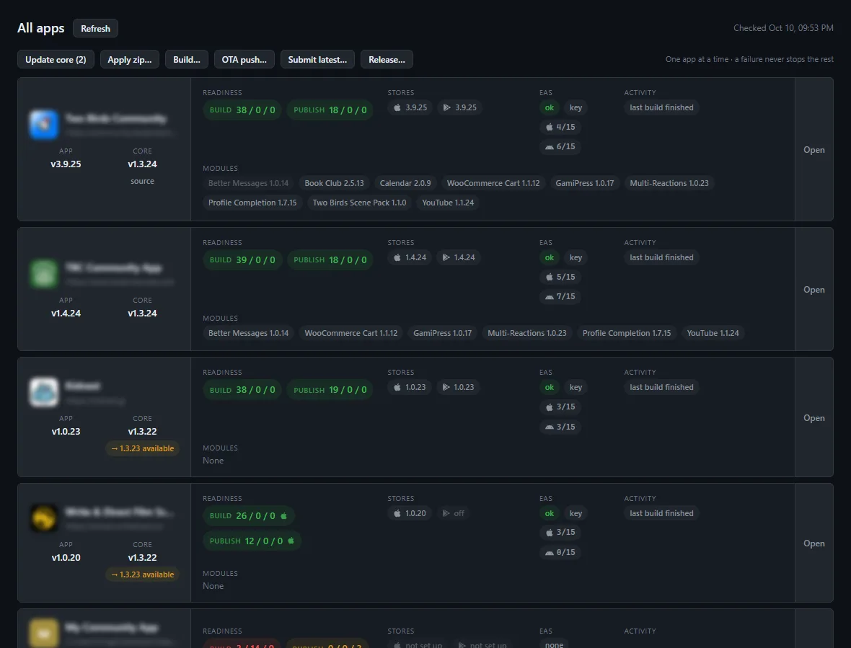This screenshot has height=648, width=851.
Task: Select the Book Club 2.5.13 module chip
Action: point(335,183)
